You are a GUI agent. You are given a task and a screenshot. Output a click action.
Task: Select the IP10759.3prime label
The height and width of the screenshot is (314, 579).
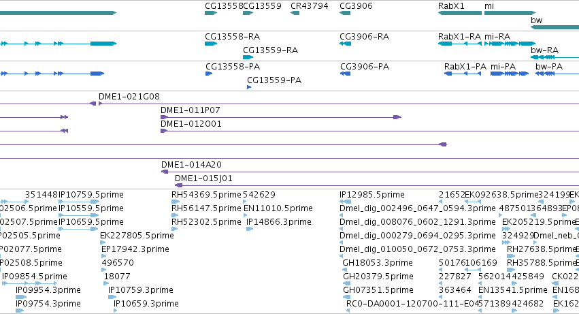click(141, 290)
